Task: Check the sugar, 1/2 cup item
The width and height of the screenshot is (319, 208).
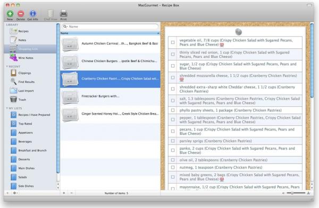Action: (173, 66)
